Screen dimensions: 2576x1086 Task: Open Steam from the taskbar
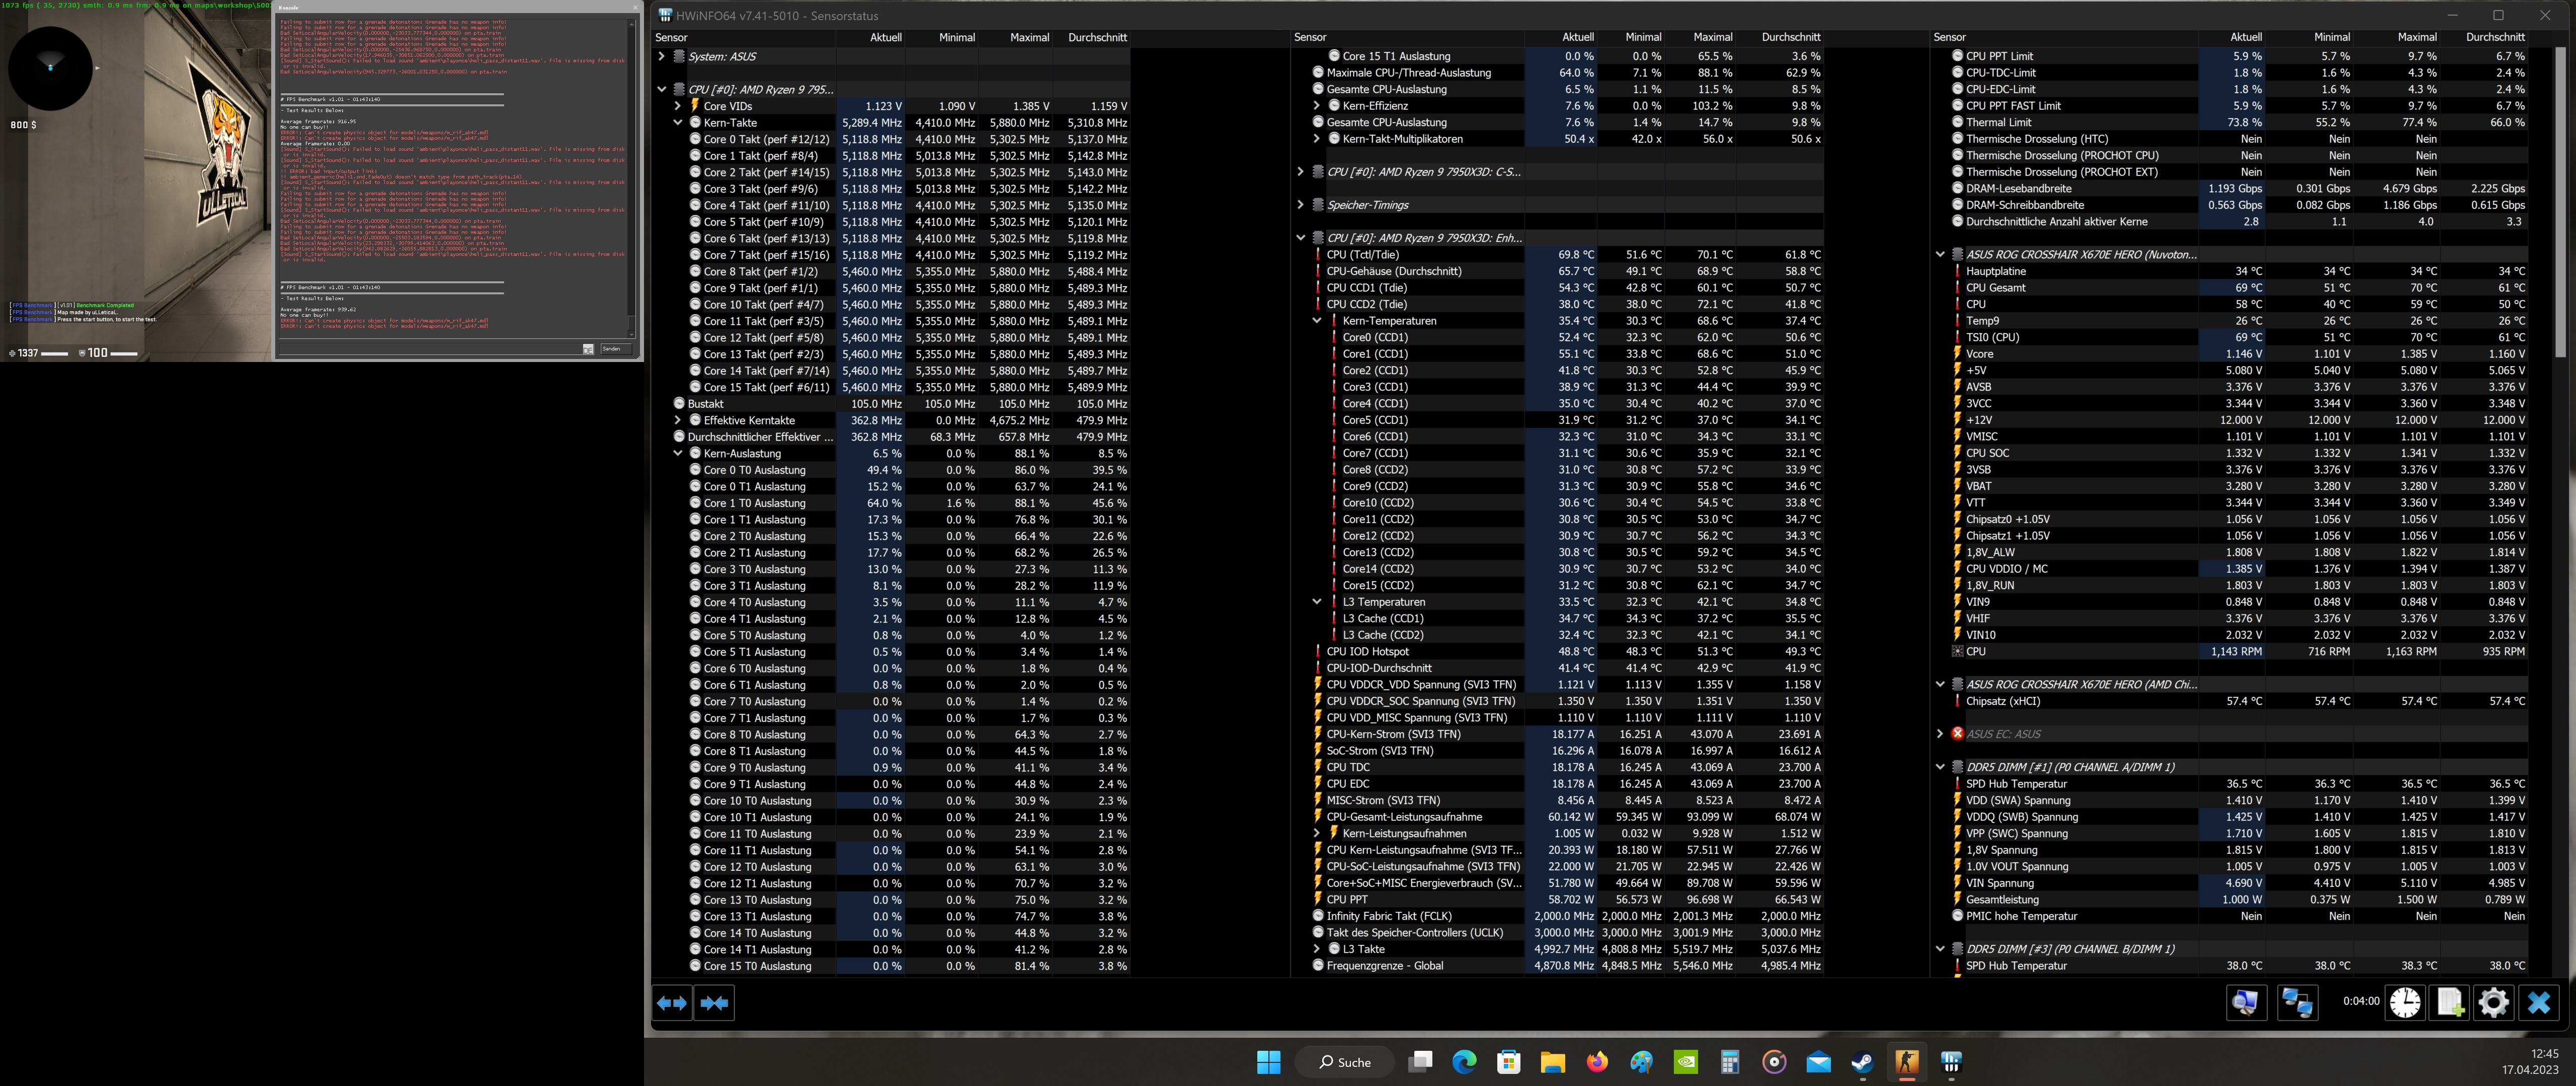[1862, 1062]
